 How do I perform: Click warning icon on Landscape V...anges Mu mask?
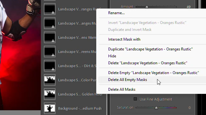(53, 27)
